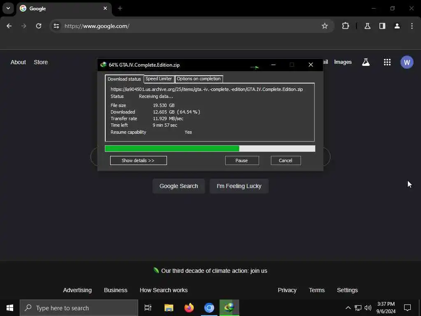421x316 pixels.
Task: Open site information icon in address bar
Action: [x=56, y=26]
